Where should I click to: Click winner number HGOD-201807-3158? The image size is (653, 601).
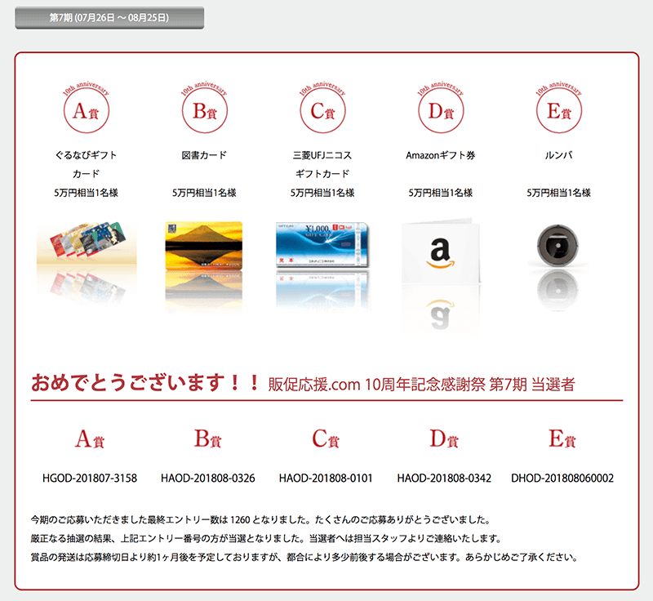(x=90, y=479)
